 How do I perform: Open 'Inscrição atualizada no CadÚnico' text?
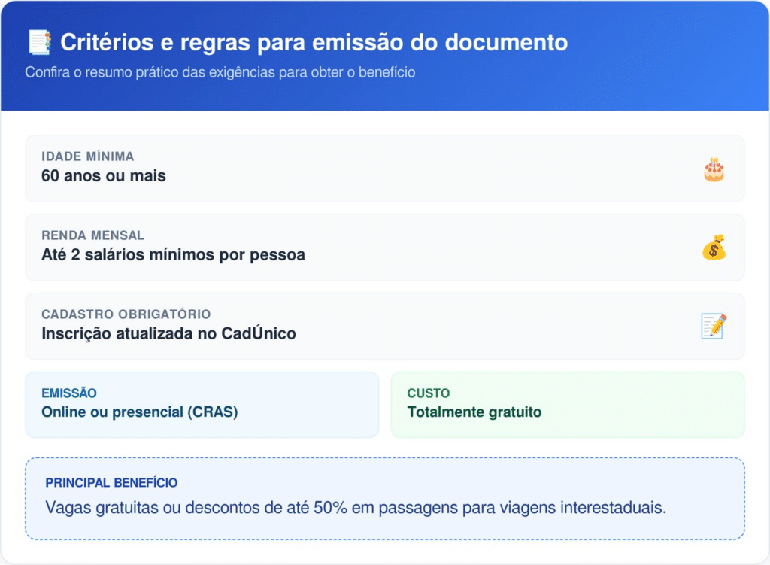(168, 333)
